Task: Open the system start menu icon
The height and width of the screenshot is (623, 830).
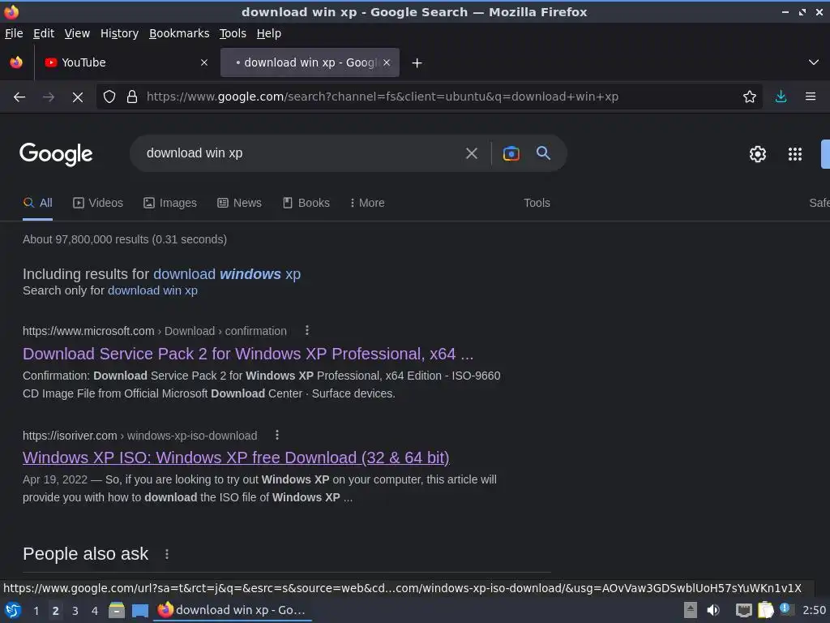Action: (x=13, y=610)
